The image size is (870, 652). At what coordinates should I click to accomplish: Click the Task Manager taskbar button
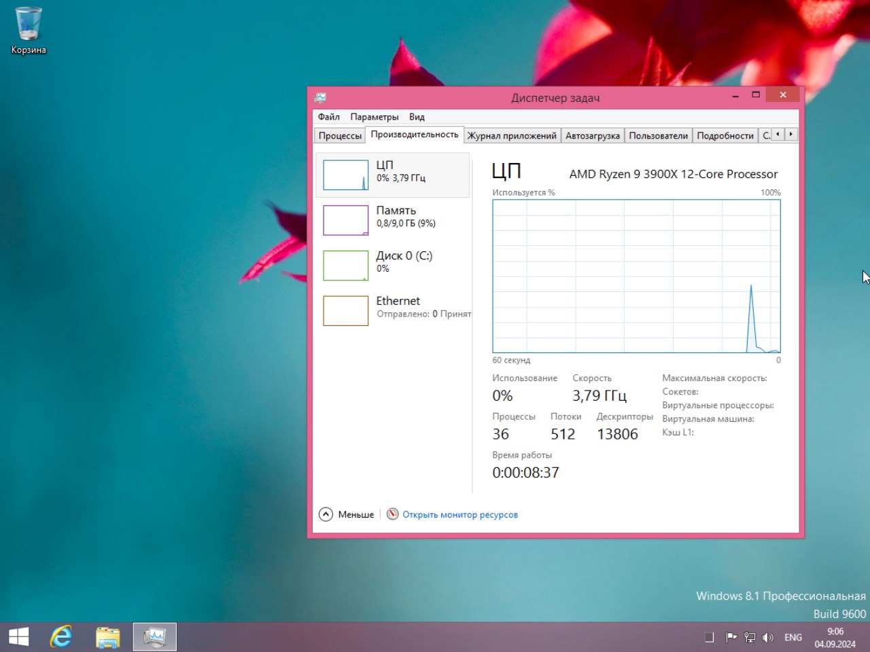click(154, 637)
